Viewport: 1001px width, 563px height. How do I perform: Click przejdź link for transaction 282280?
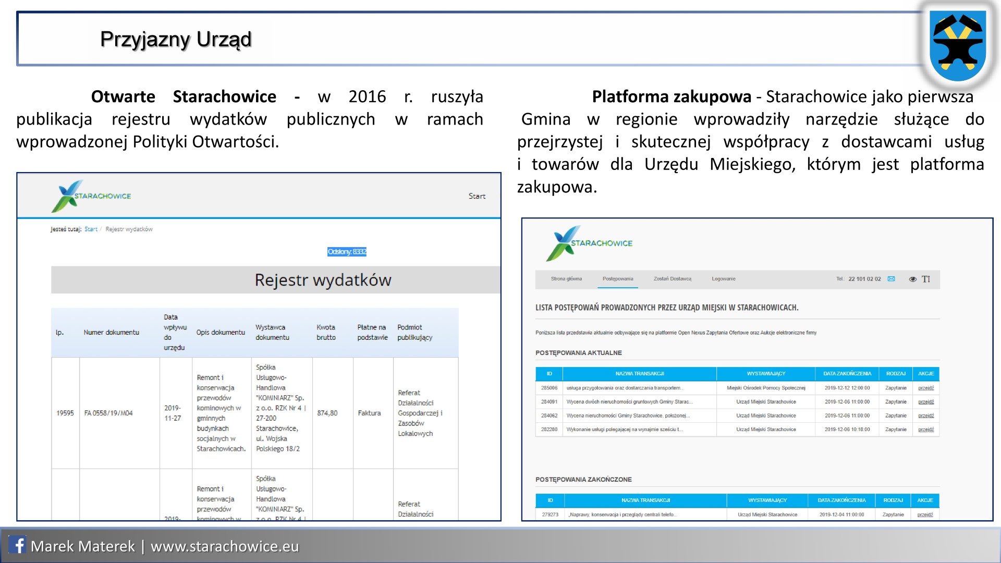pos(926,430)
